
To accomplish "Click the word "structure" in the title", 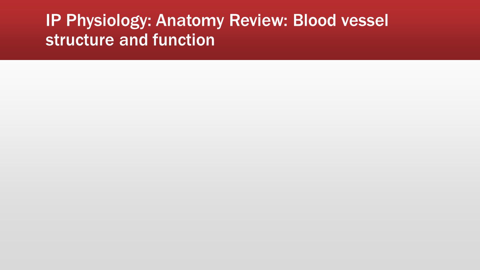I will [x=80, y=40].
